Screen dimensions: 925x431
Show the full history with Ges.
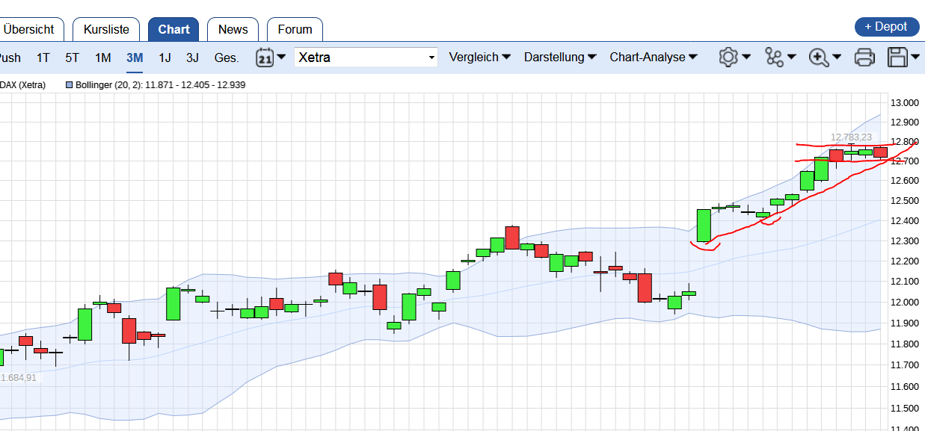[227, 58]
